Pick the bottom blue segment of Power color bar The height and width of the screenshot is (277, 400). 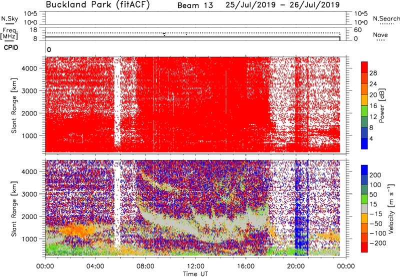[364, 143]
